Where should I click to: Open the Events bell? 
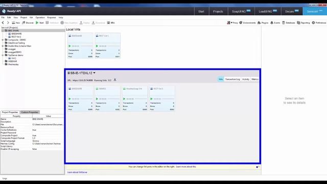[275, 22]
